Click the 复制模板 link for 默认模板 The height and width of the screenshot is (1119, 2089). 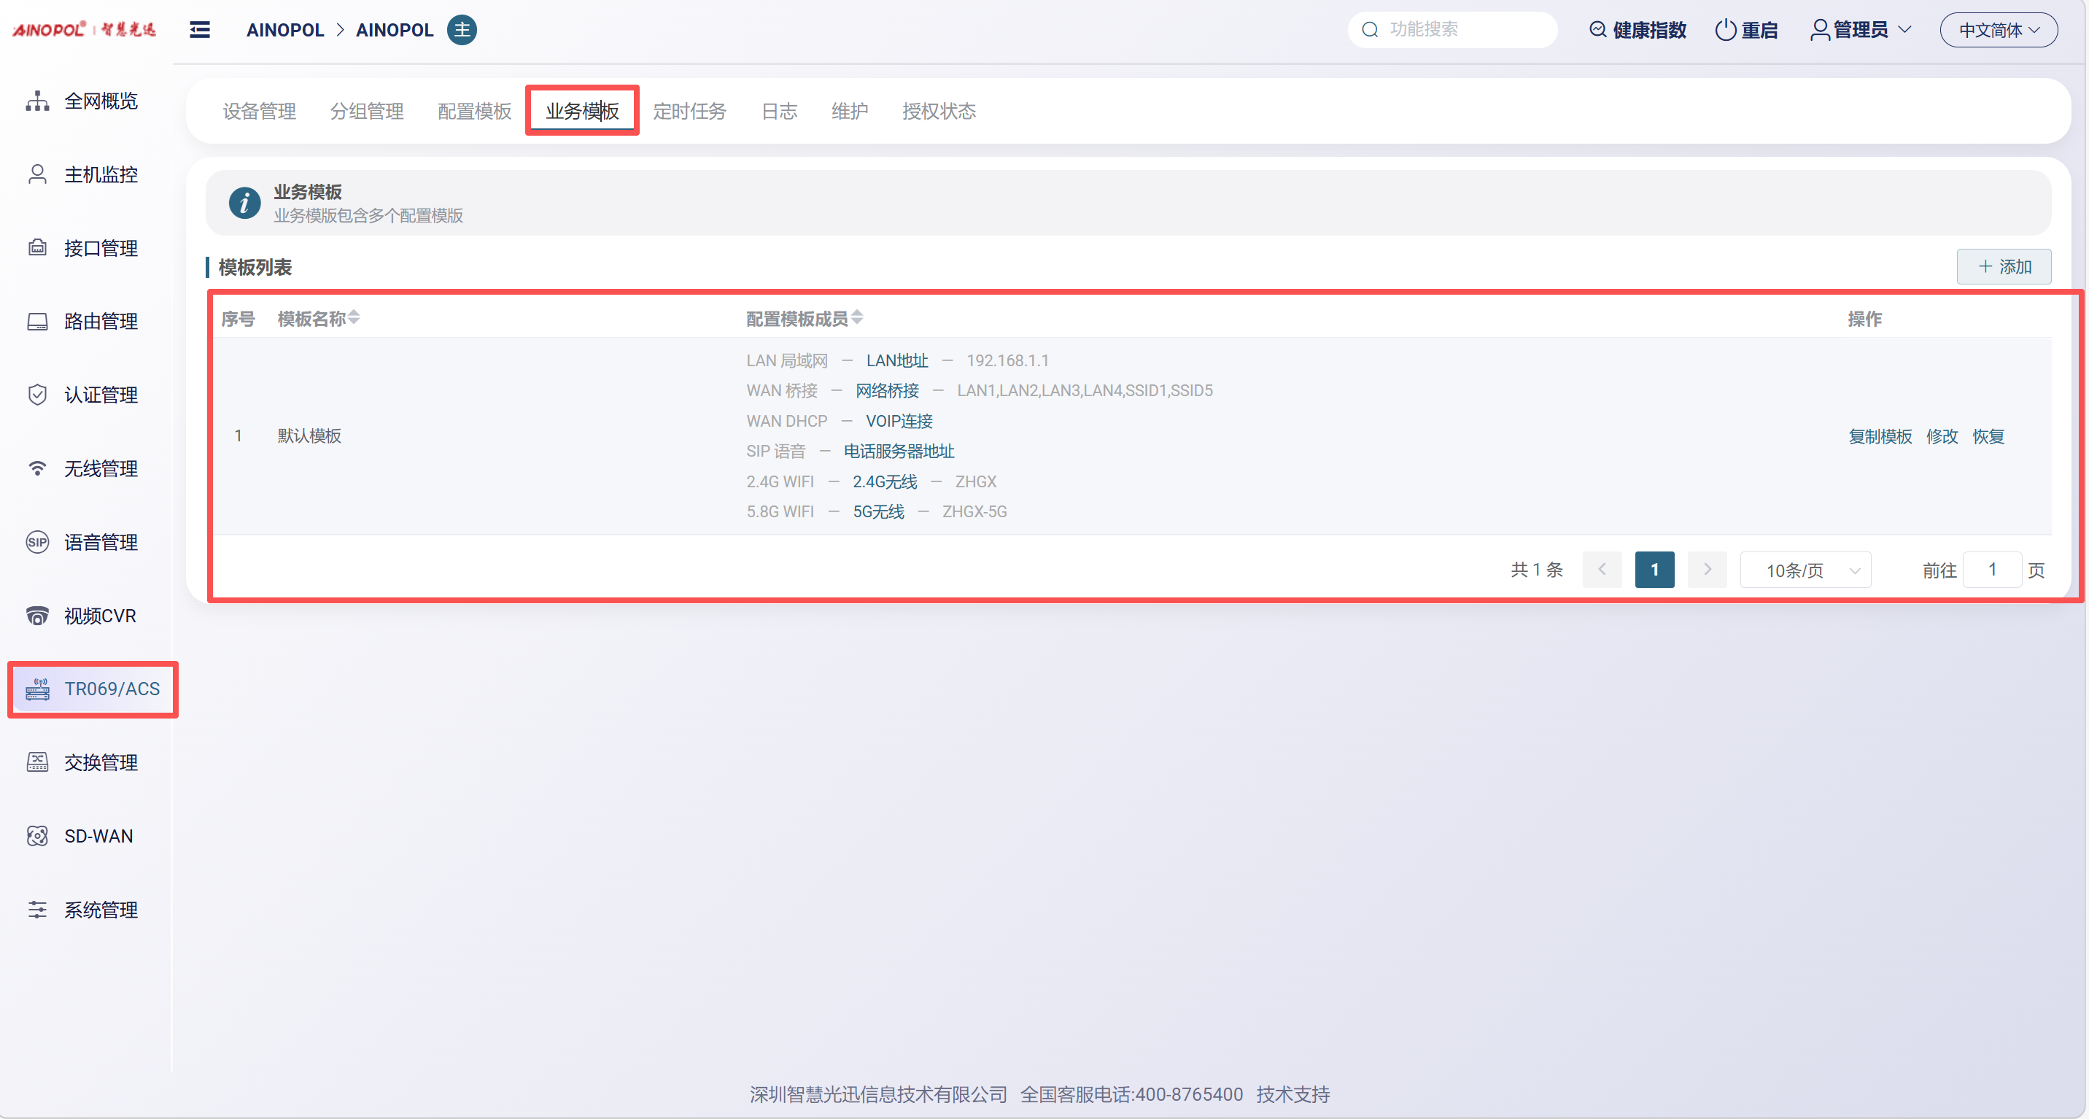pos(1880,436)
